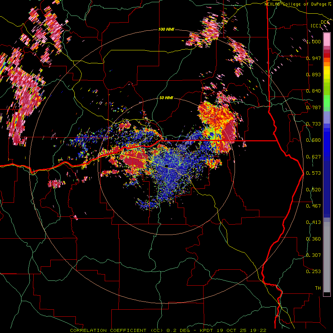Click the light pink top segment of the color bar

click(327, 40)
